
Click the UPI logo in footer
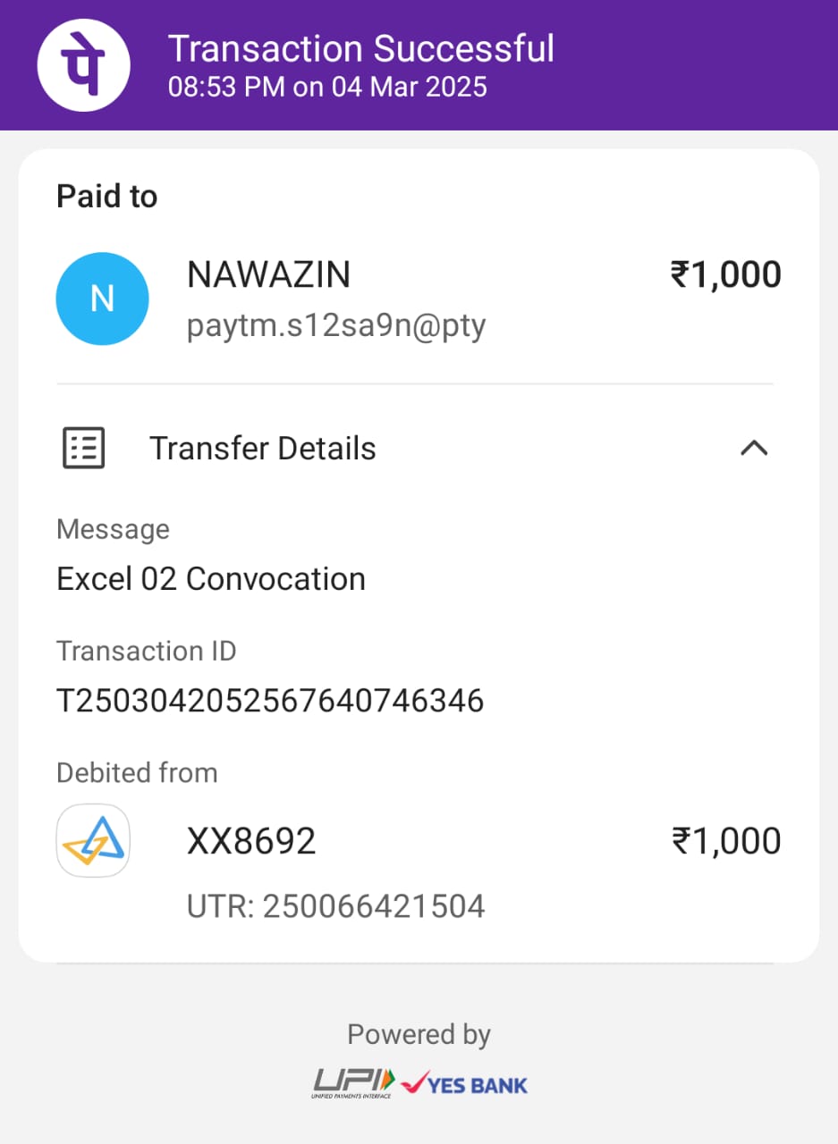[x=352, y=1082]
